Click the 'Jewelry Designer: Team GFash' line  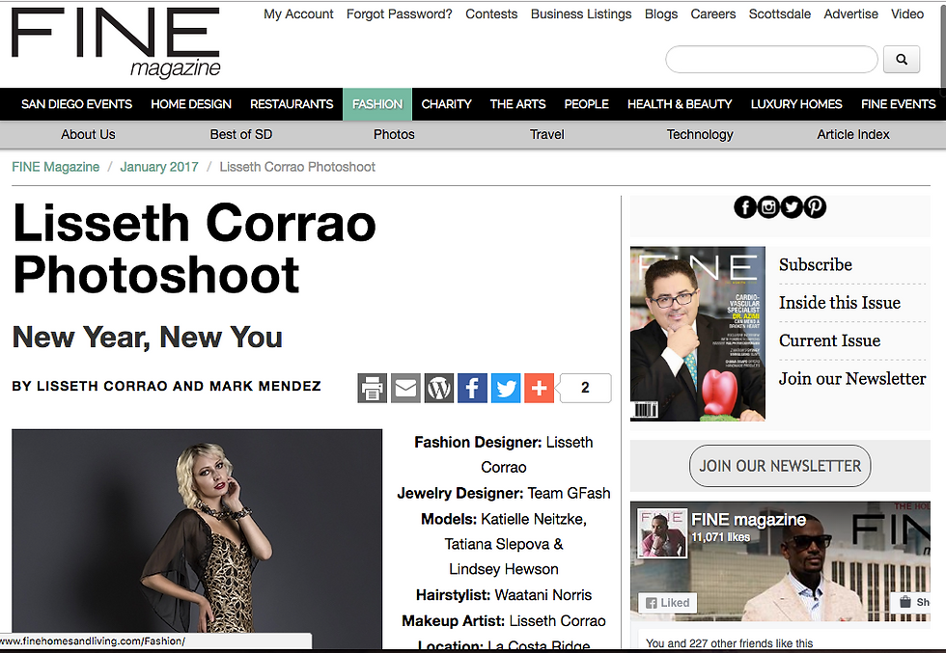[504, 493]
